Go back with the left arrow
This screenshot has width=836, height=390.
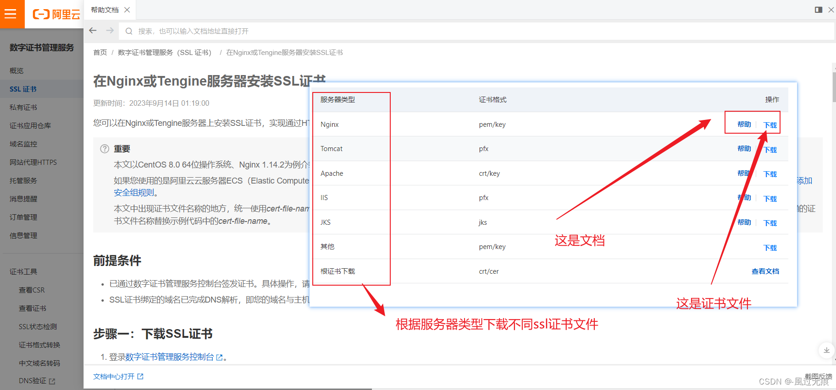click(93, 31)
